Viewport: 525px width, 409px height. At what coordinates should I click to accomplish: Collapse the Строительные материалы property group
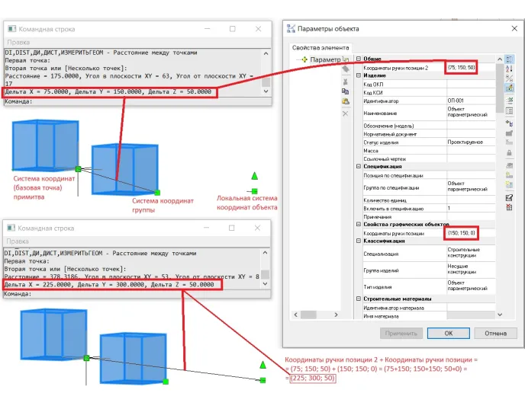[x=358, y=299]
